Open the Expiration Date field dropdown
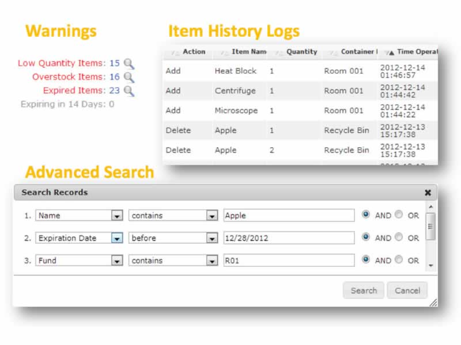This screenshot has height=345, width=461. click(117, 238)
